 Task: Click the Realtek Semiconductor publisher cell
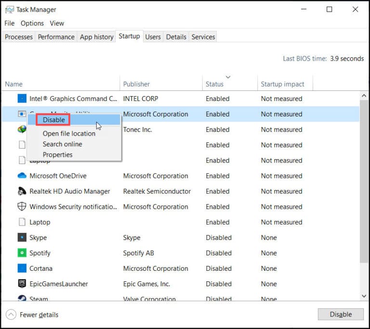tap(157, 191)
